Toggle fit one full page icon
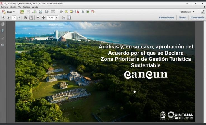The width and height of the screenshot is (206, 125). pos(69,18)
